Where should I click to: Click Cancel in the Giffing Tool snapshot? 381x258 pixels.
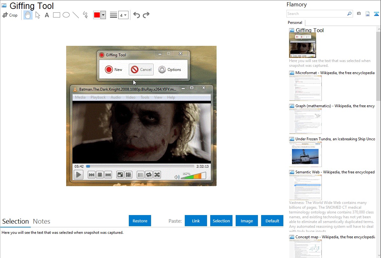pos(141,70)
